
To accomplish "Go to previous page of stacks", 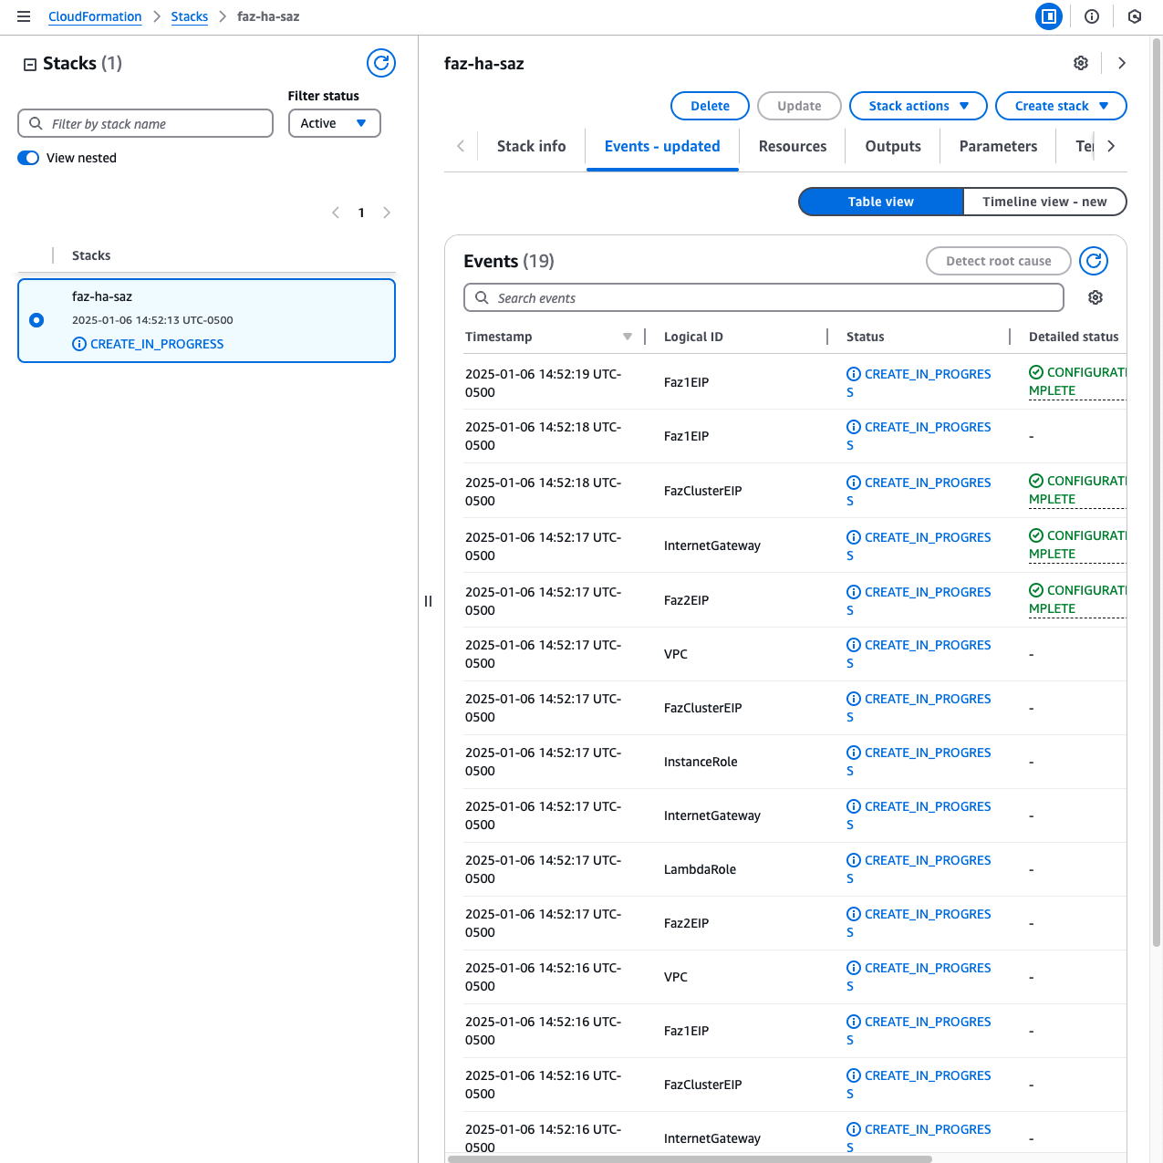I will 336,213.
